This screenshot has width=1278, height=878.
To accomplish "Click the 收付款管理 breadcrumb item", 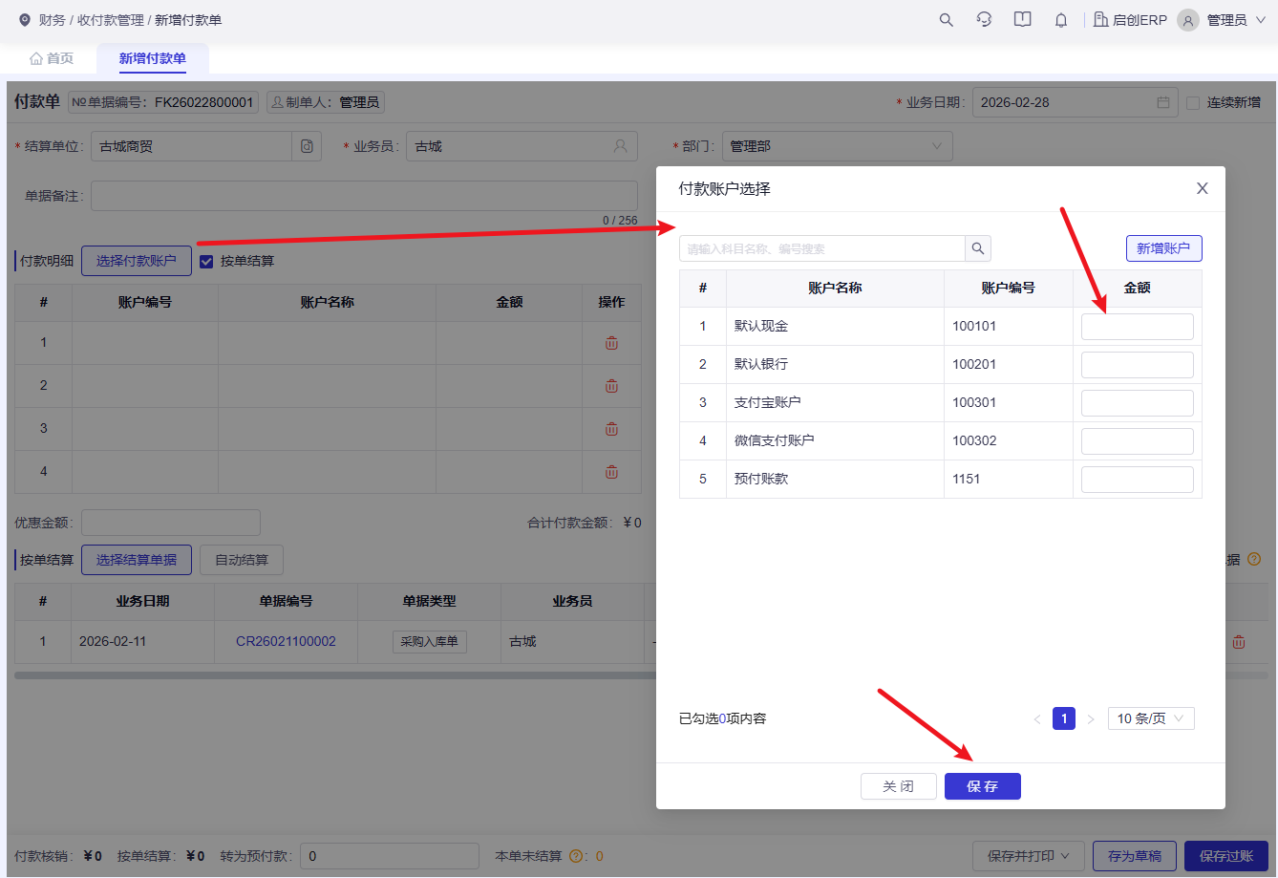I will point(111,20).
